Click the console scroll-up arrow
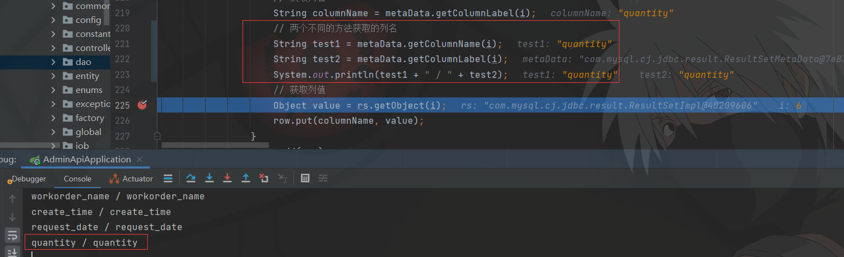 pos(12,199)
